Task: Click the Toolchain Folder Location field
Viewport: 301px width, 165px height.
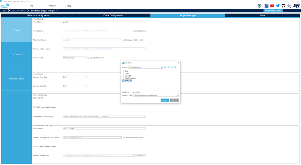Action: 104,49
